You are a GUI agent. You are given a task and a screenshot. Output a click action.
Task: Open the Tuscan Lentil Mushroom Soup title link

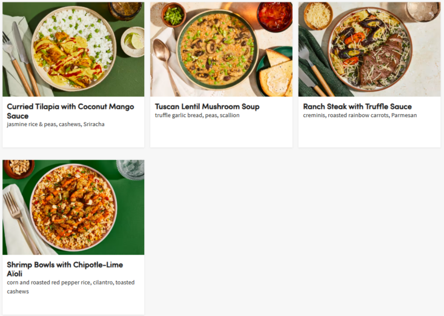pos(207,107)
